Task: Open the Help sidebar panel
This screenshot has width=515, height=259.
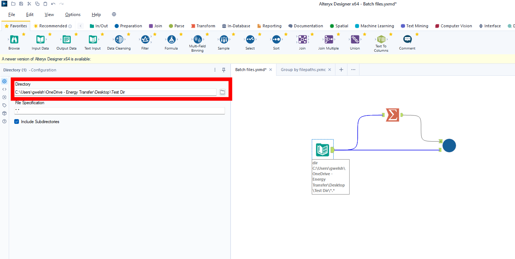Action: click(x=4, y=121)
